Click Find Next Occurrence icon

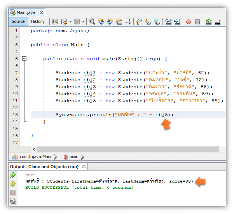pyautogui.click(x=110, y=22)
